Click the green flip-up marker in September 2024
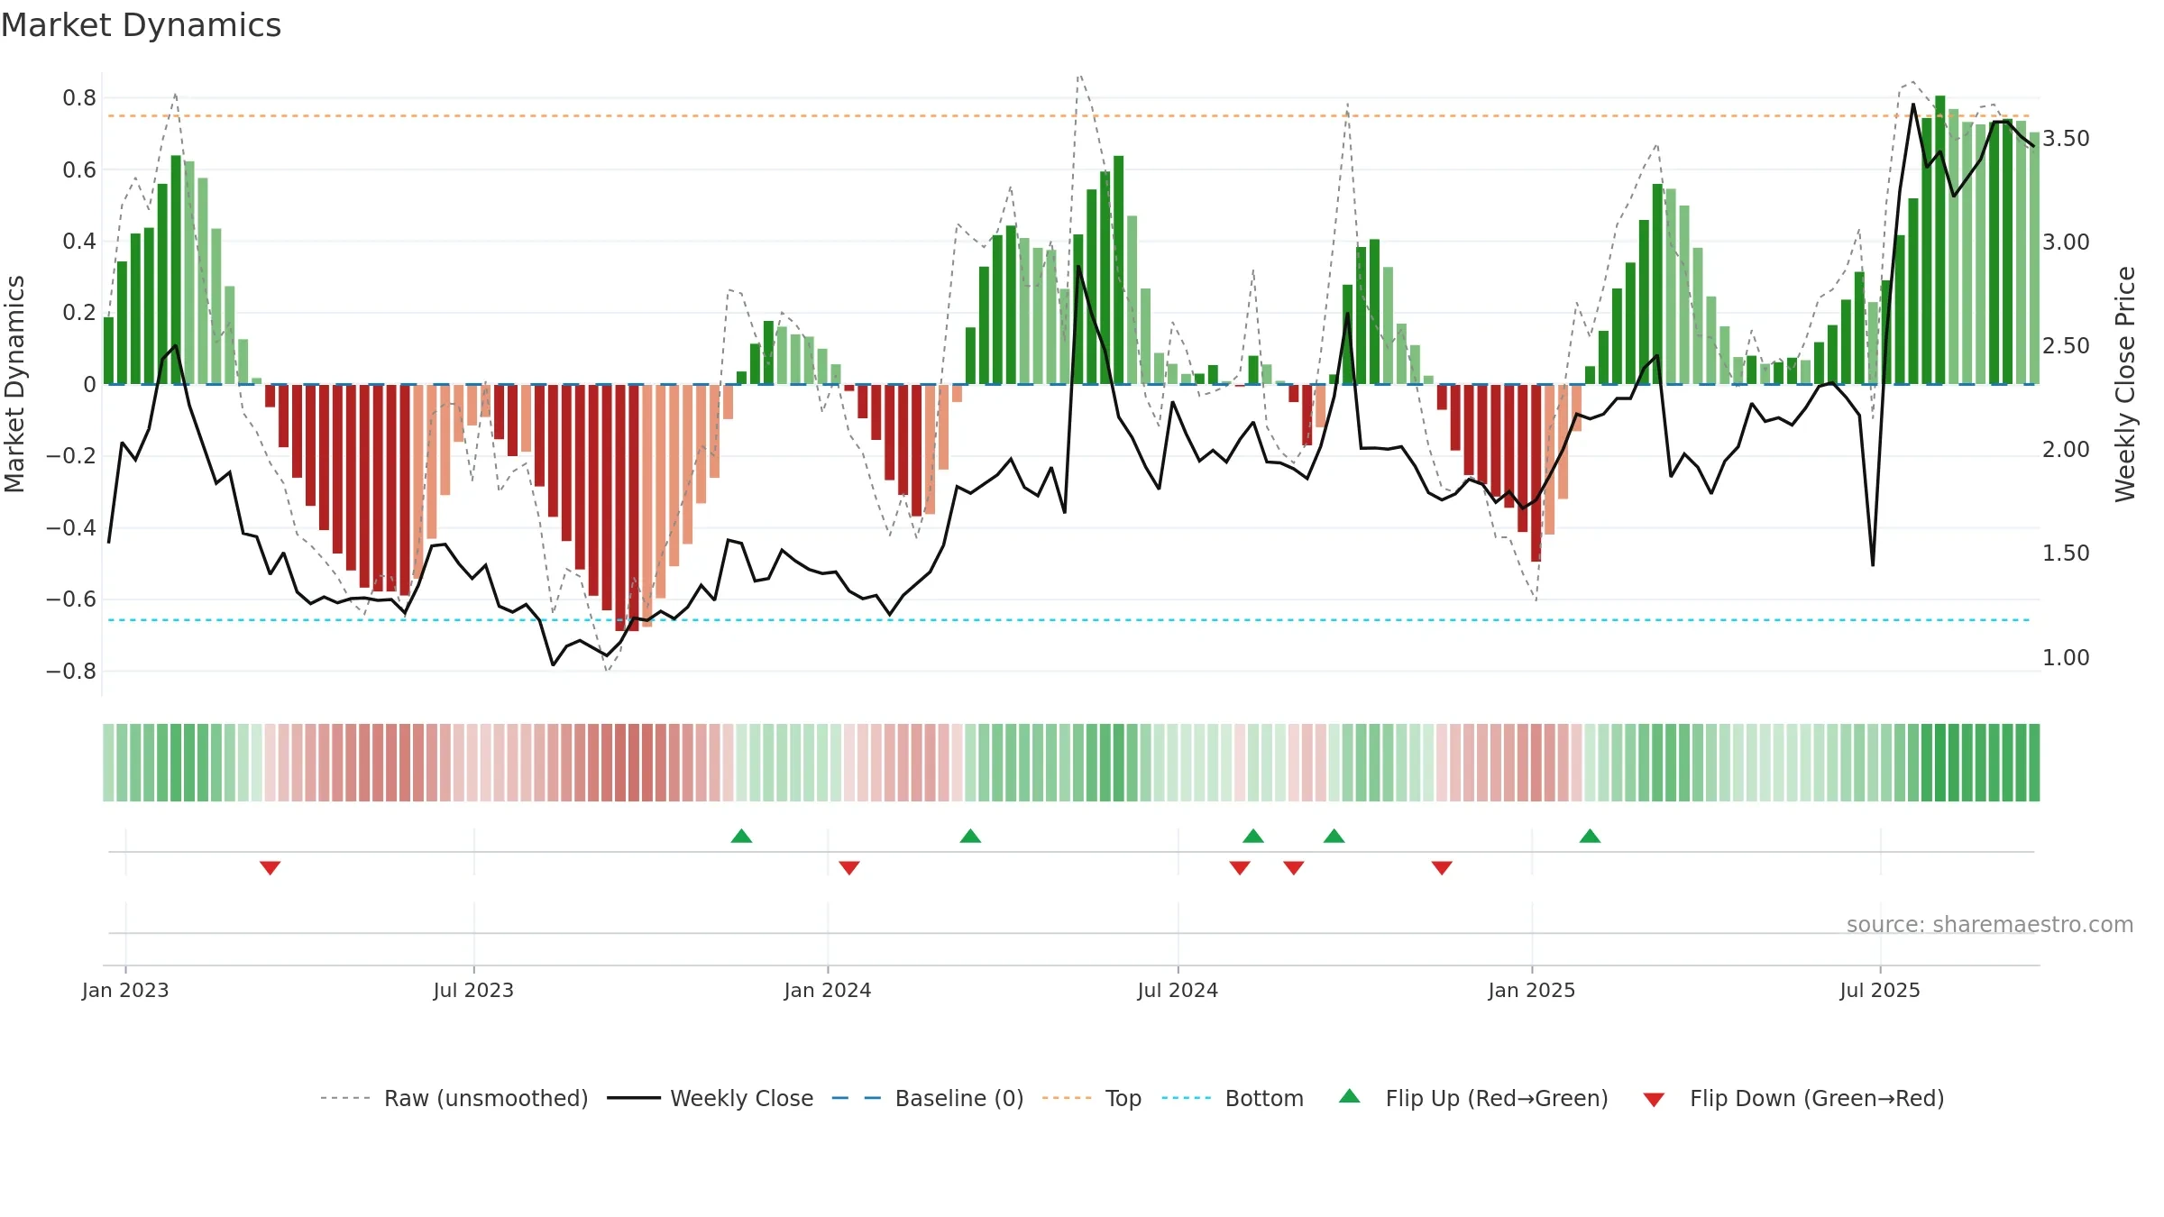 pyautogui.click(x=1334, y=836)
